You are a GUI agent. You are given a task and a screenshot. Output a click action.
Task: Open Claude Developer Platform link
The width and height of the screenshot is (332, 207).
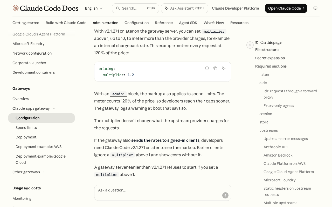(x=235, y=8)
